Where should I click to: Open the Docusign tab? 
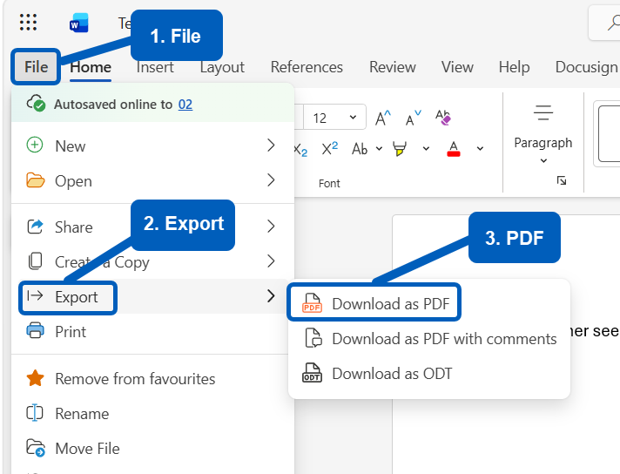point(587,67)
